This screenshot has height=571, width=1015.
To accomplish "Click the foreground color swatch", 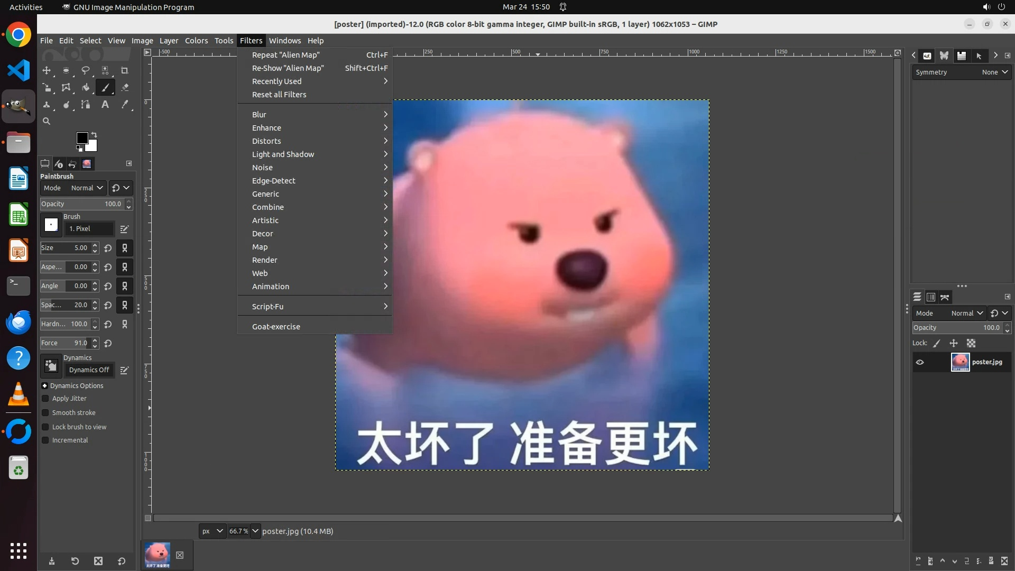I will point(82,138).
